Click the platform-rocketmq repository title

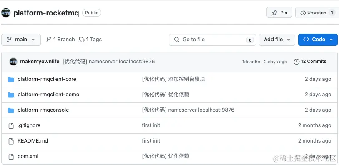[x=46, y=13]
